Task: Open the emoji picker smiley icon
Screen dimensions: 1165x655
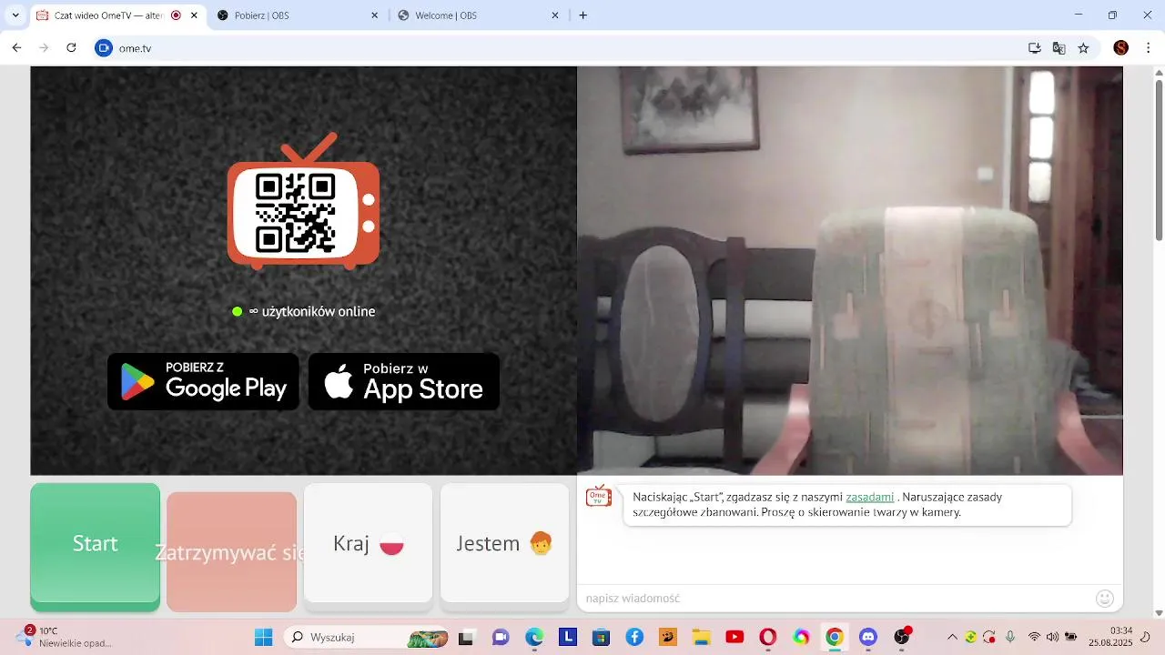Action: [x=1105, y=598]
